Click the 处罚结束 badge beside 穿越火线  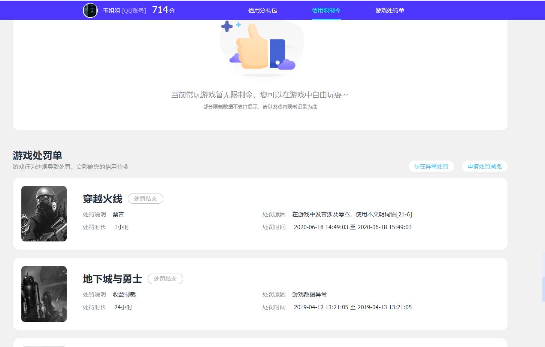[x=145, y=198]
